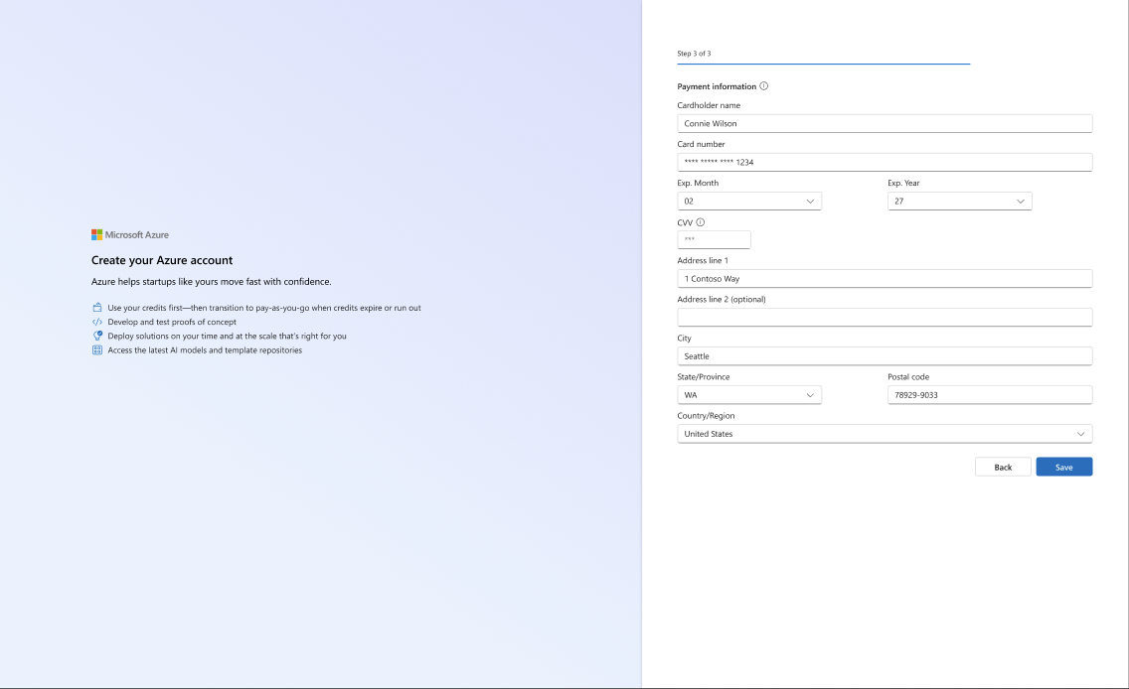This screenshot has height=689, width=1129.
Task: Click the 'Cardholder name' label
Action: [x=709, y=105]
